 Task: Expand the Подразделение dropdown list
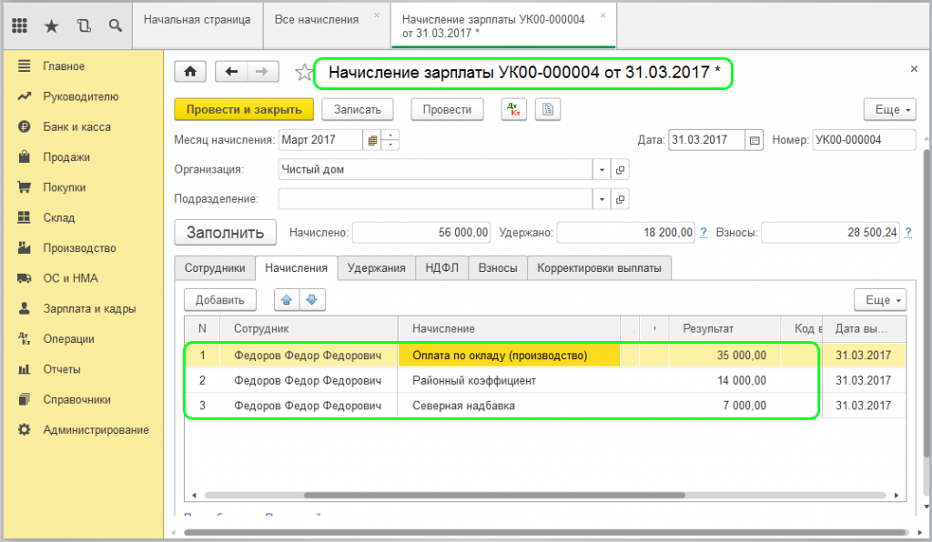pos(602,199)
